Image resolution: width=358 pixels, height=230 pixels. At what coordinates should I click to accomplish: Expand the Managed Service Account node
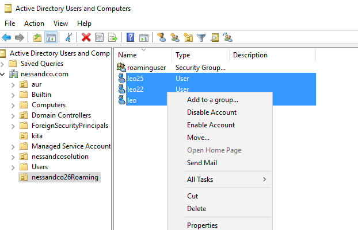[x=13, y=147]
